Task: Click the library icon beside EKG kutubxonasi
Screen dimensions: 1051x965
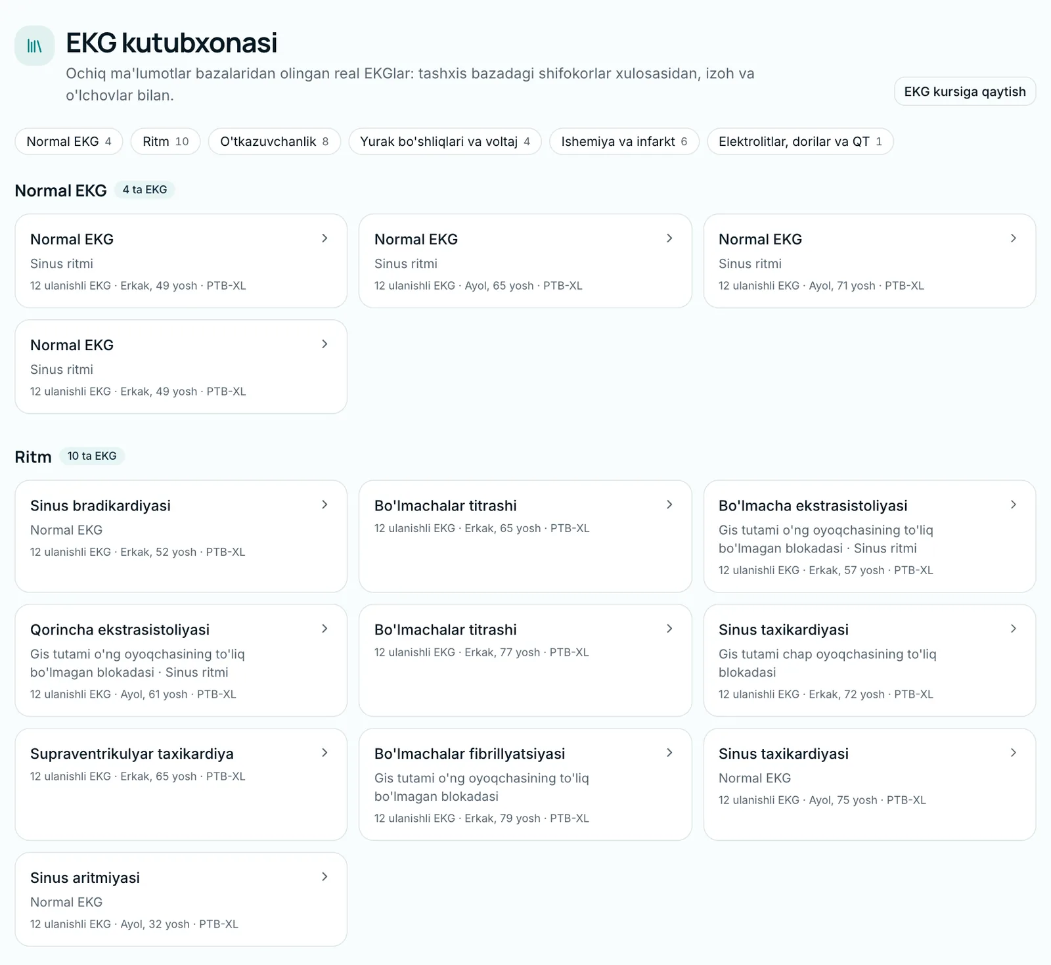Action: click(34, 45)
